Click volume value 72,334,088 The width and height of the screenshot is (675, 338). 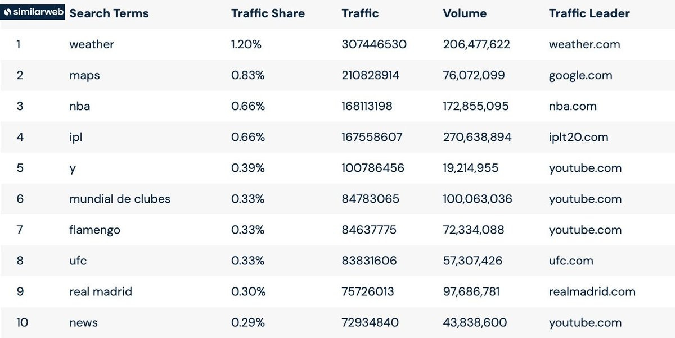click(474, 230)
